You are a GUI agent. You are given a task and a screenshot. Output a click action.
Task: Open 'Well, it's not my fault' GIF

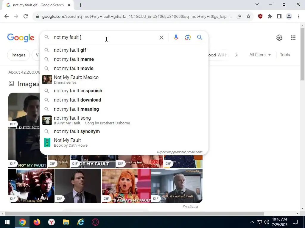[177, 186]
